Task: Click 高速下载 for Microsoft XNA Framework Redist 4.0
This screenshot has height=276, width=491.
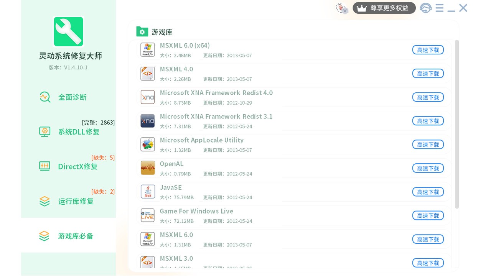Action: pos(428,97)
